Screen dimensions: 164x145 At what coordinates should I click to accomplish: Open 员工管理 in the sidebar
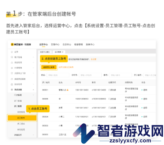pos(18,106)
